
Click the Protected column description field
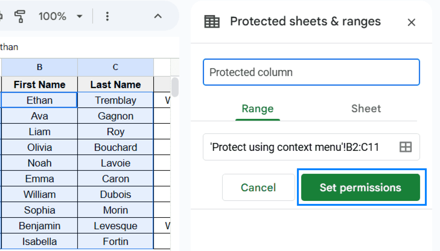[311, 72]
